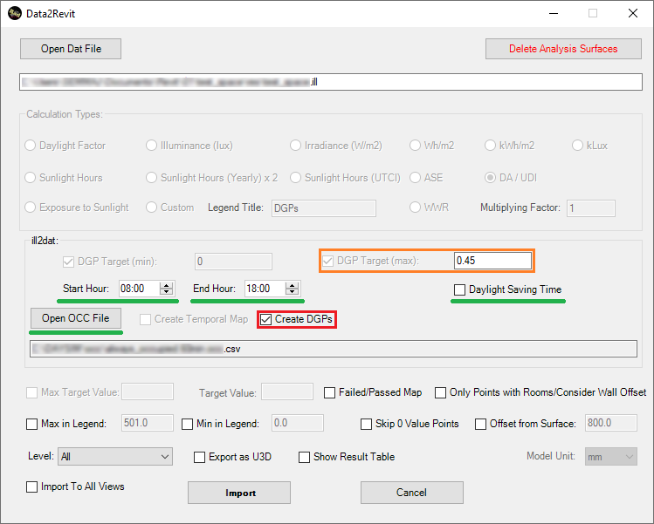Screen dimensions: 654x524
Task: Select the WWR radio button
Action: coord(415,207)
